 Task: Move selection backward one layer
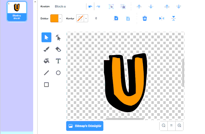pos(151,6)
